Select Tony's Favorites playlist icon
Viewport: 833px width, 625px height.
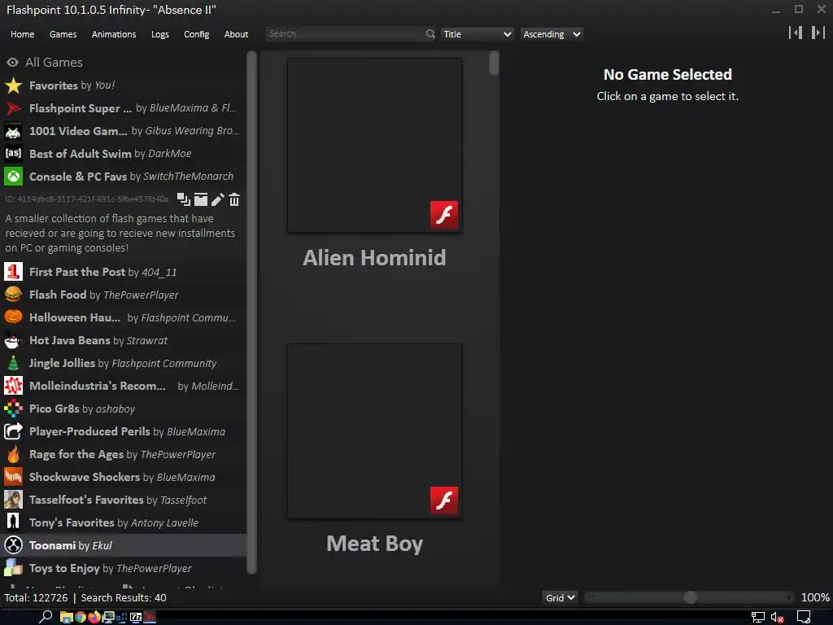click(x=13, y=522)
